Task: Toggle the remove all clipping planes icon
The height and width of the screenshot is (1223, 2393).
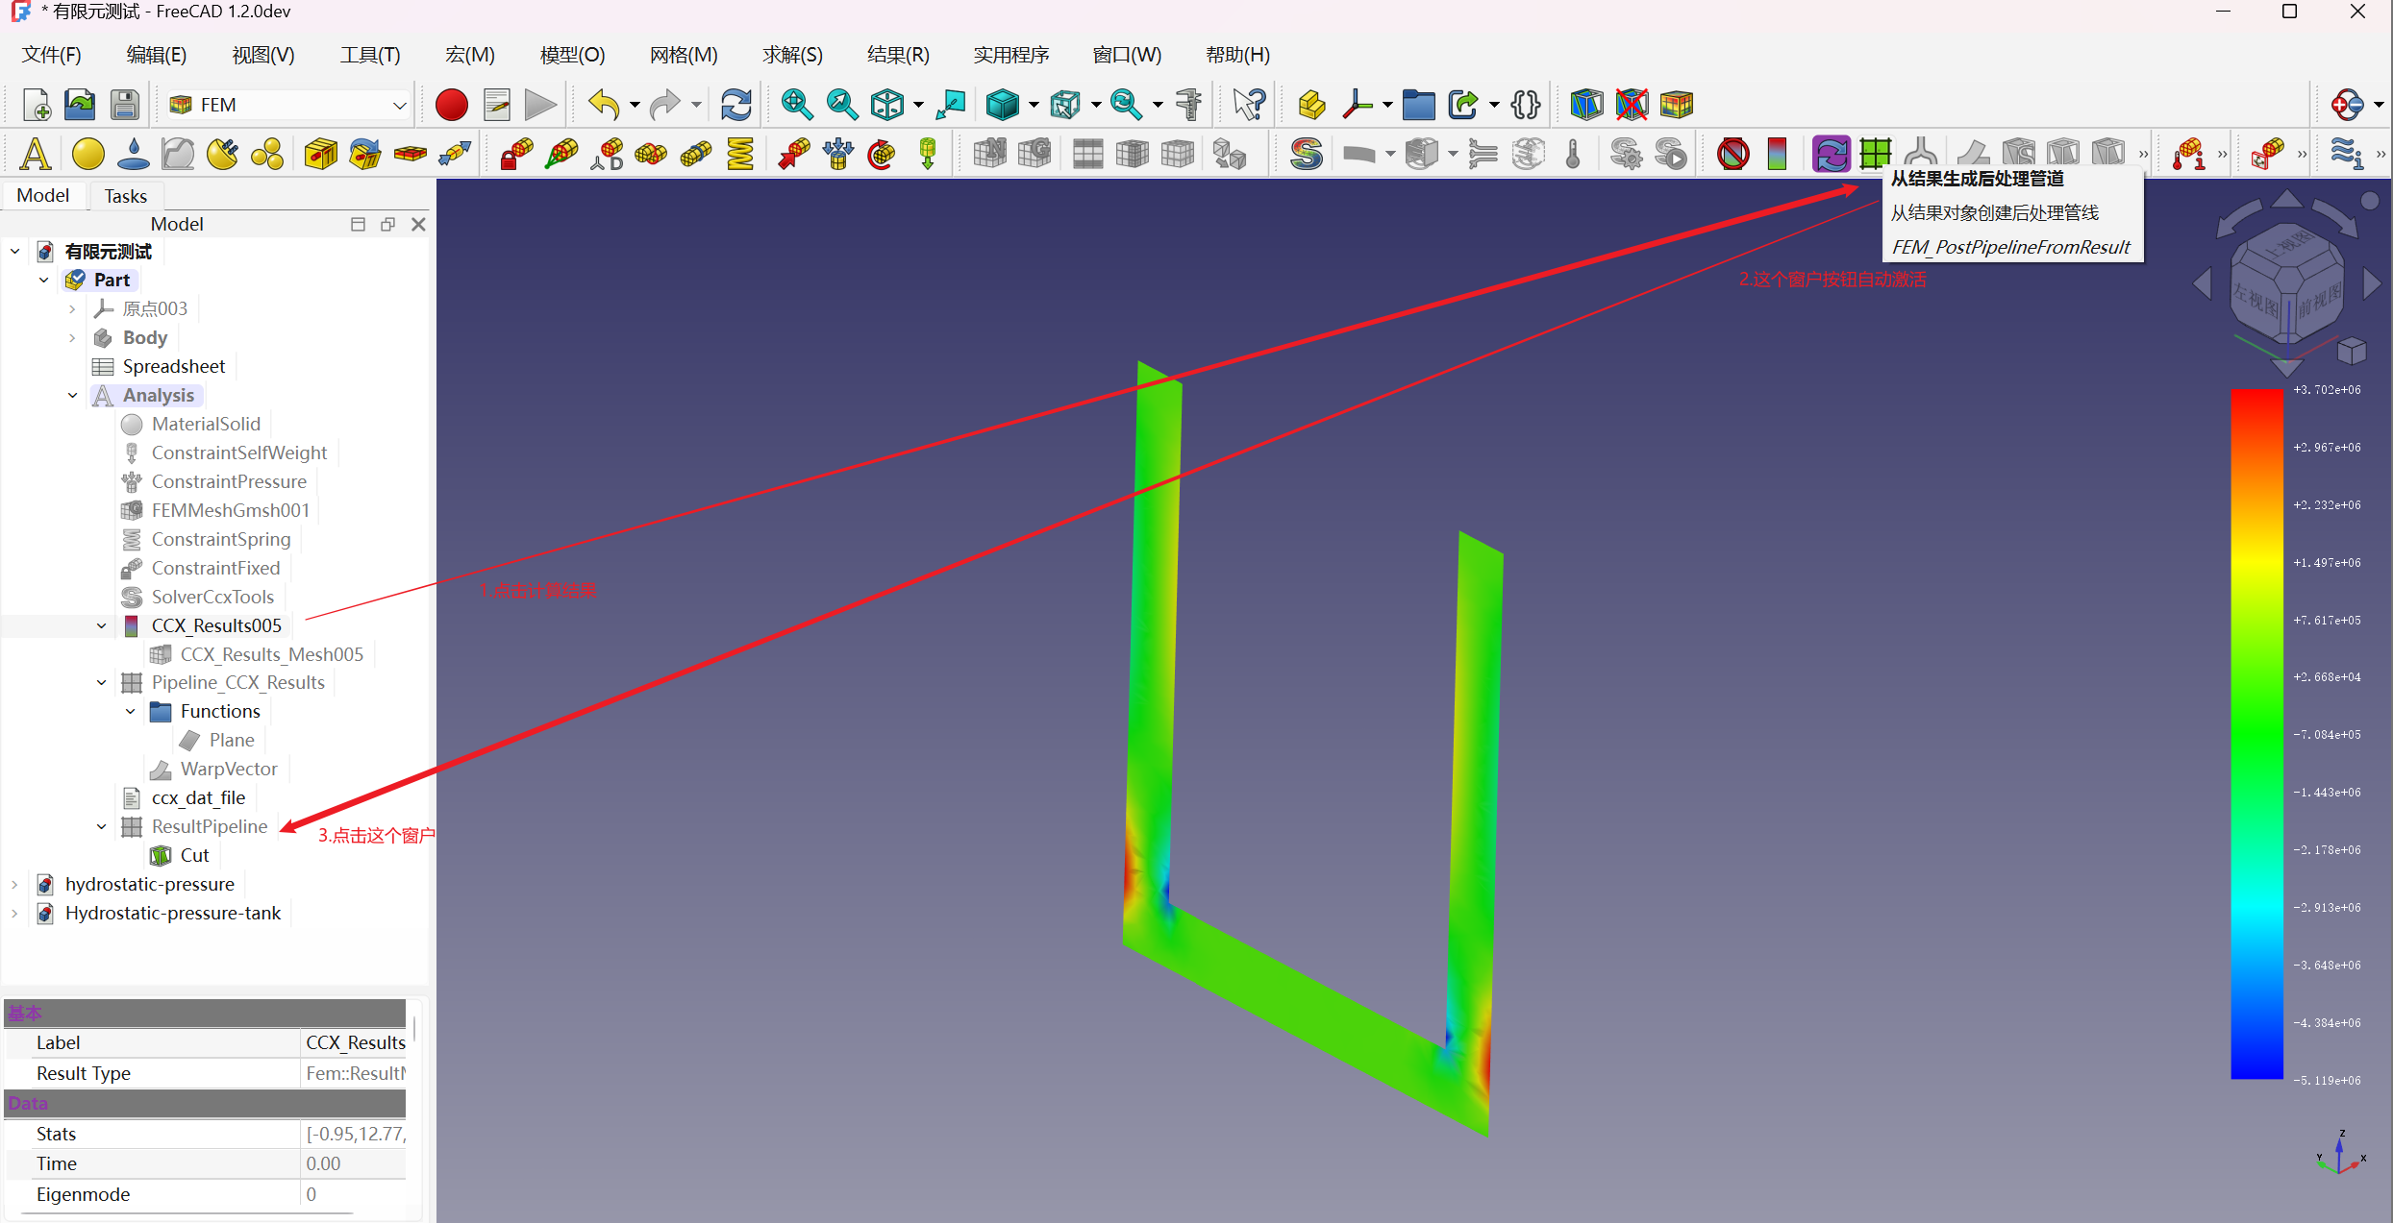Action: click(1632, 105)
